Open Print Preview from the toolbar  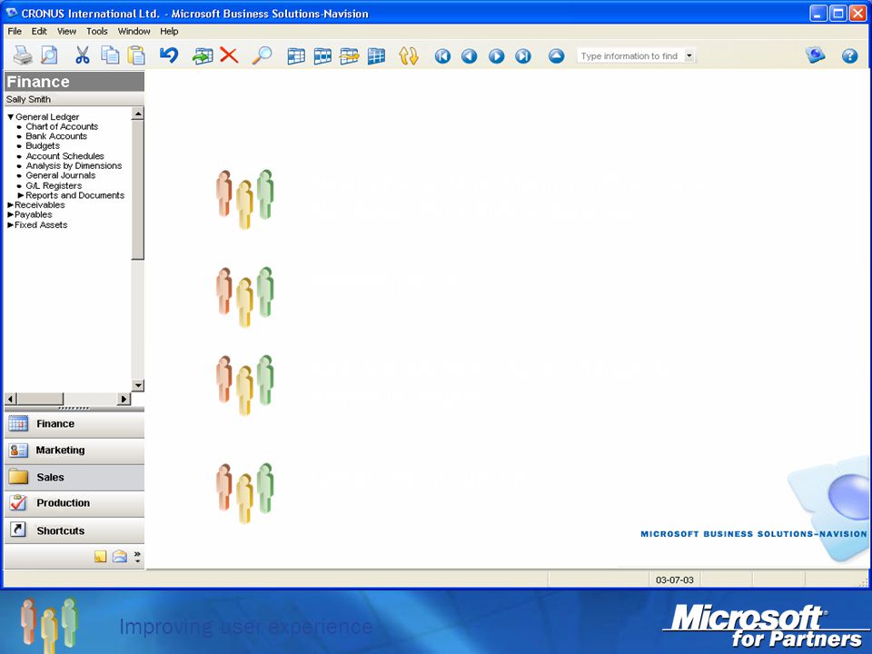point(49,55)
